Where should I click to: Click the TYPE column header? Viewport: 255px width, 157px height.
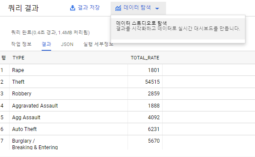pyautogui.click(x=19, y=58)
